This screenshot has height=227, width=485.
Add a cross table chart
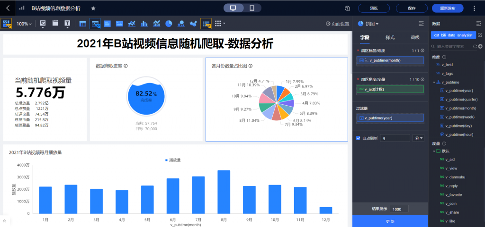click(82, 24)
